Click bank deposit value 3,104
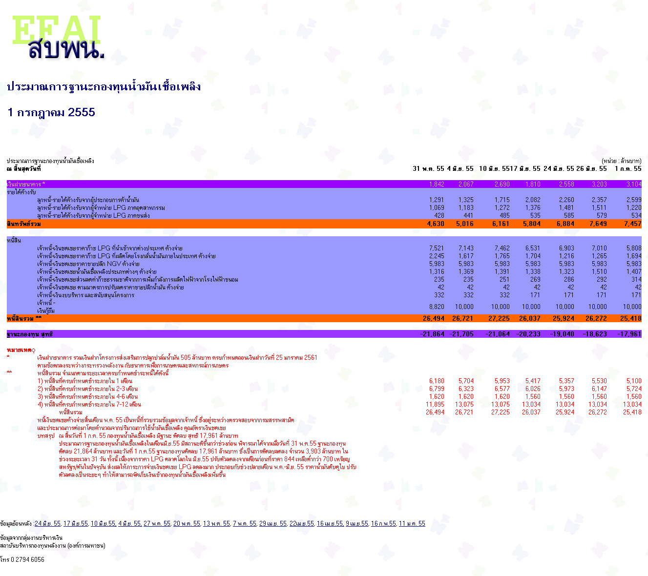 point(634,185)
